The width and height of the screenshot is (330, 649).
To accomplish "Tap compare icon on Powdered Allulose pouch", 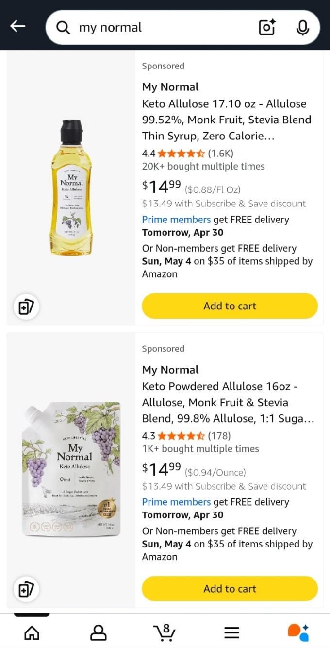I will (x=26, y=590).
